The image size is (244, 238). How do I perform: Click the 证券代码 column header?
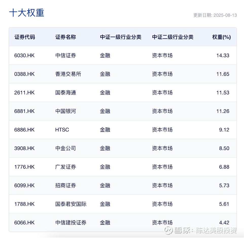click(x=25, y=37)
